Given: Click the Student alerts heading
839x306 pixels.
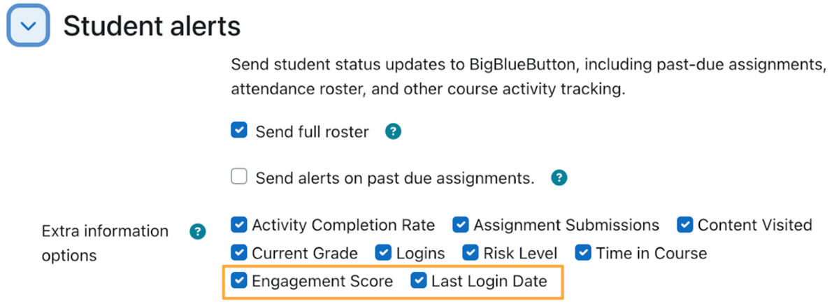Looking at the screenshot, I should (x=152, y=27).
